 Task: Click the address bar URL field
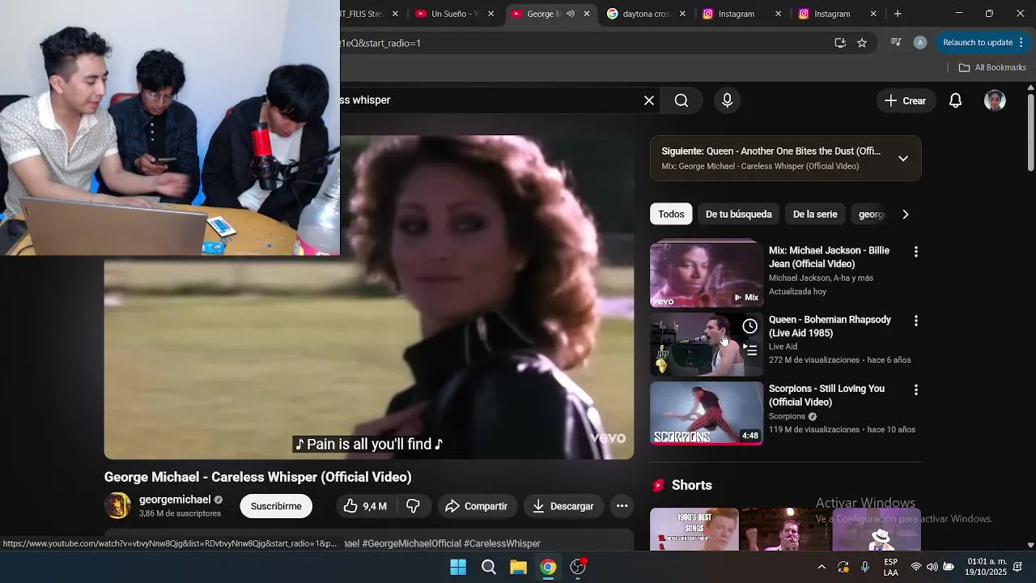click(583, 43)
